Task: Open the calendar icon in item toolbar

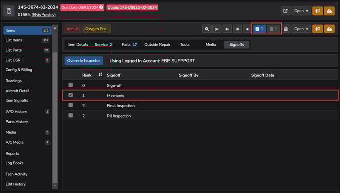Action: tap(286, 29)
